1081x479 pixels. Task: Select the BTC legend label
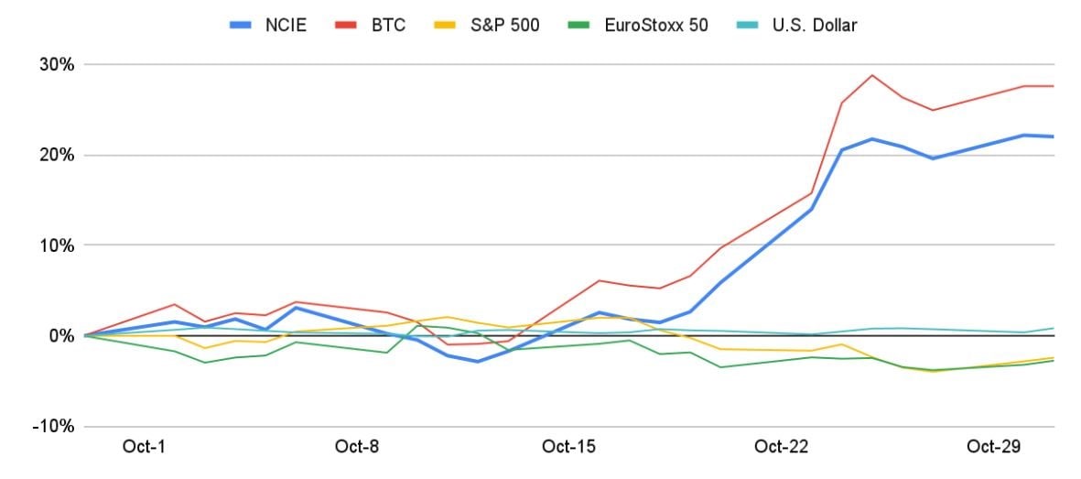[388, 25]
